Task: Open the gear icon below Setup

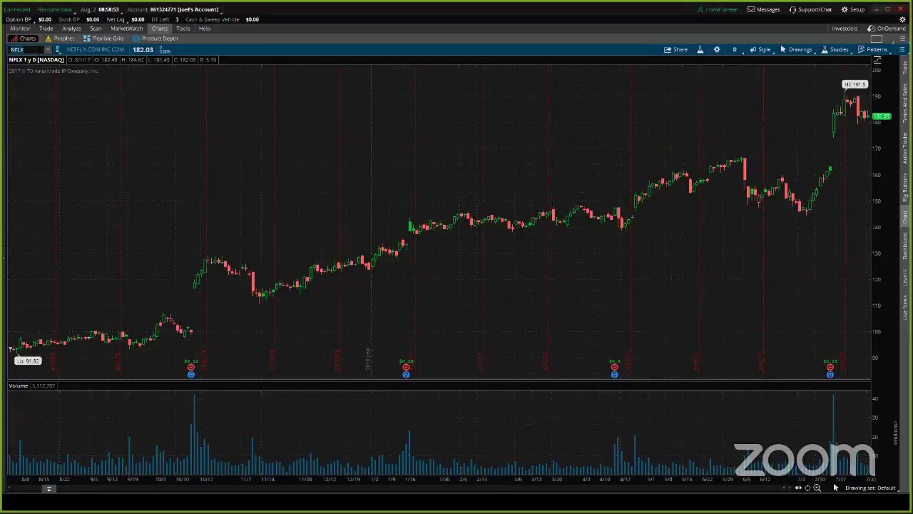Action: (x=902, y=19)
